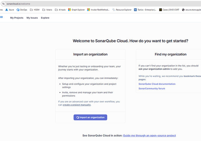The height and width of the screenshot is (141, 201).
Task: Click the Import an organization button
Action: tap(90, 117)
